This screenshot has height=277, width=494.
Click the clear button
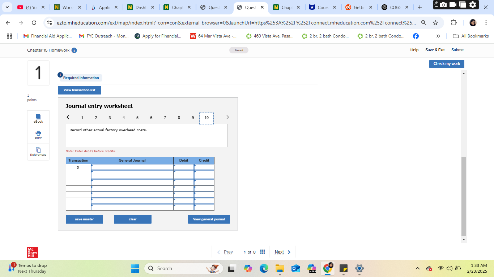(x=133, y=219)
